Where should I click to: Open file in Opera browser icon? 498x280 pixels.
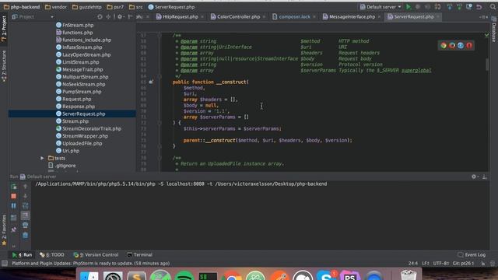(469, 45)
